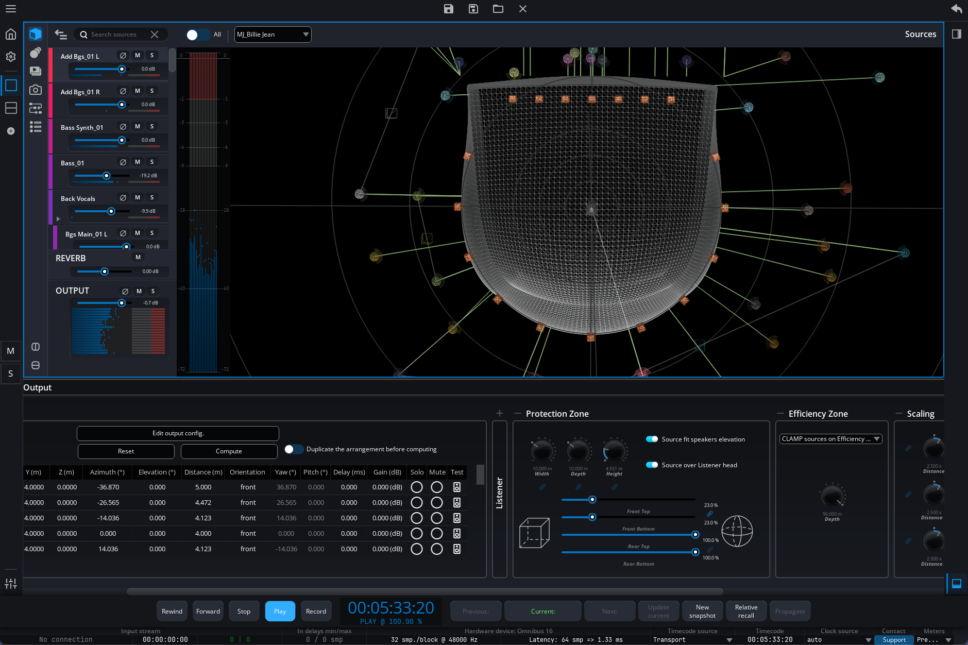Select the blue 3D cube sources icon

pyautogui.click(x=35, y=34)
